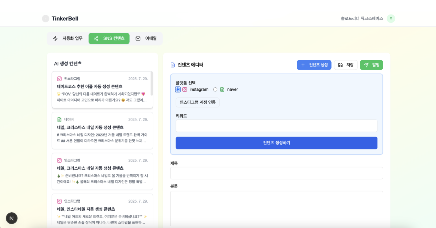Click the plus icon on 컨텐츠 생성 button

303,65
